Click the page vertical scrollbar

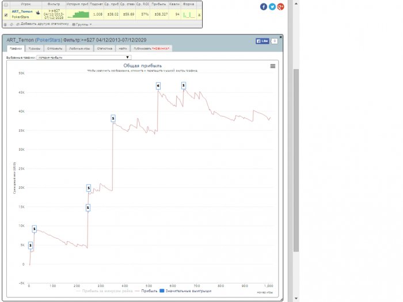(296, 161)
